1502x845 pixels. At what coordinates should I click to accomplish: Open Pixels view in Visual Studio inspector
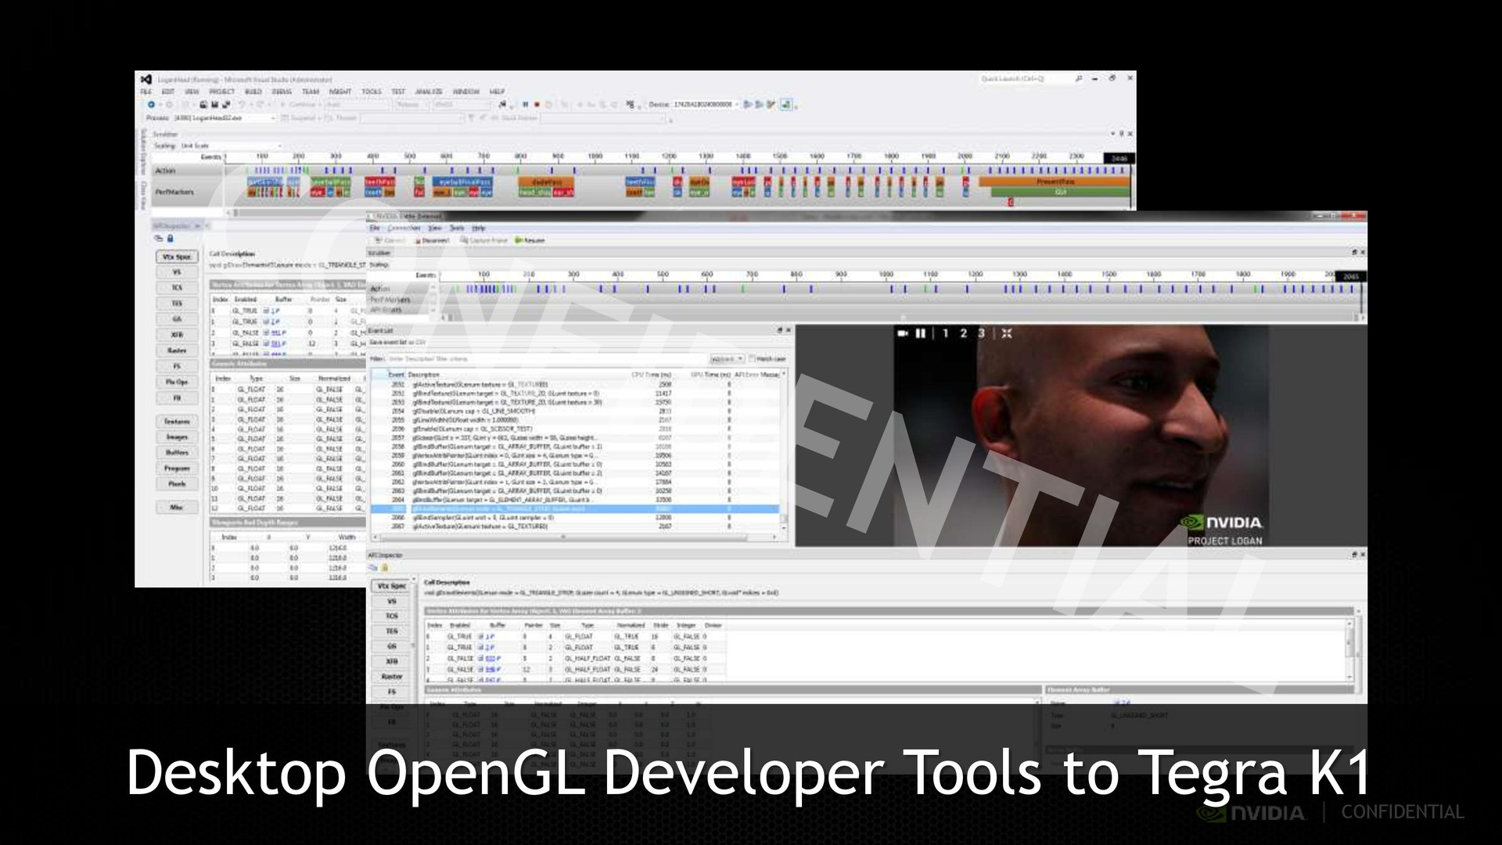click(x=177, y=484)
